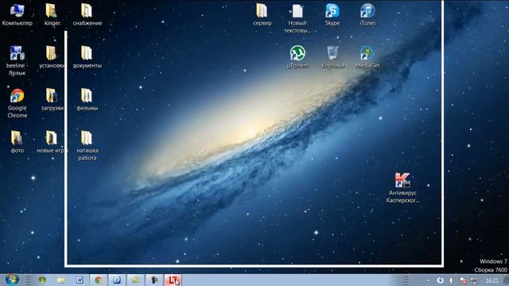Select the beeline - Ярлык shortcut
Screen dimensions: 509x286
tap(17, 60)
